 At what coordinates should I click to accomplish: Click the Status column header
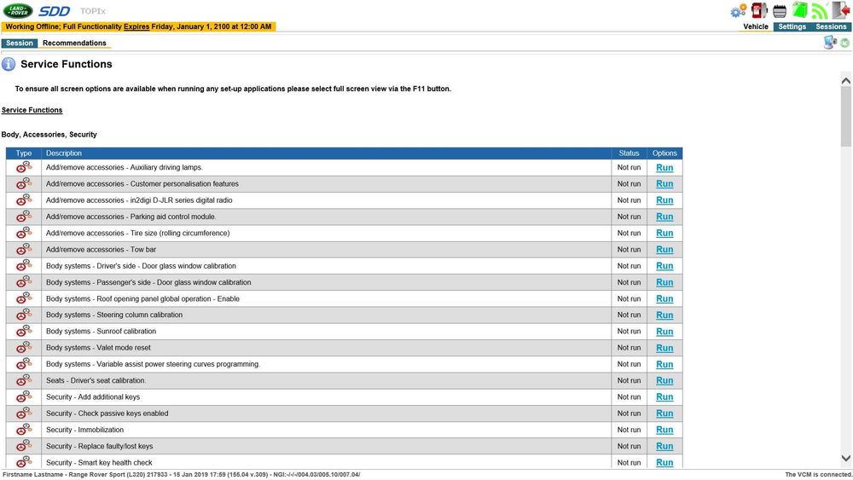(629, 153)
